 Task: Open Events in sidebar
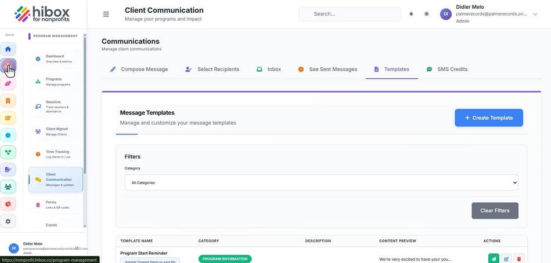click(51, 225)
